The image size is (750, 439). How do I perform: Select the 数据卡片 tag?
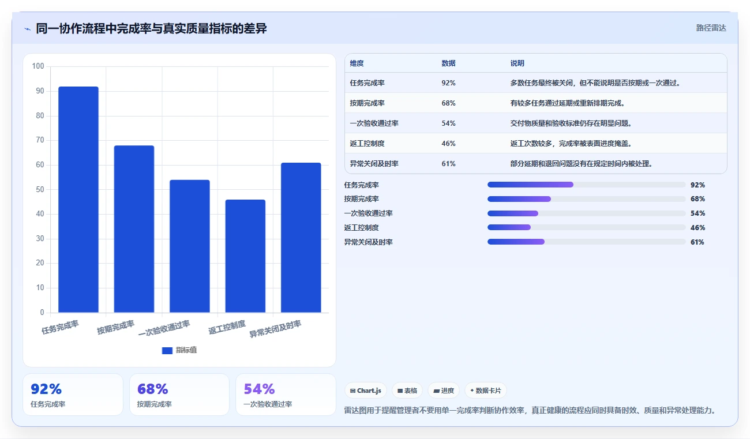point(486,391)
